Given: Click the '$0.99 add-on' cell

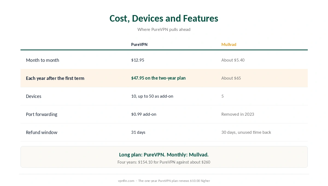Looking at the screenshot, I should pyautogui.click(x=143, y=114).
